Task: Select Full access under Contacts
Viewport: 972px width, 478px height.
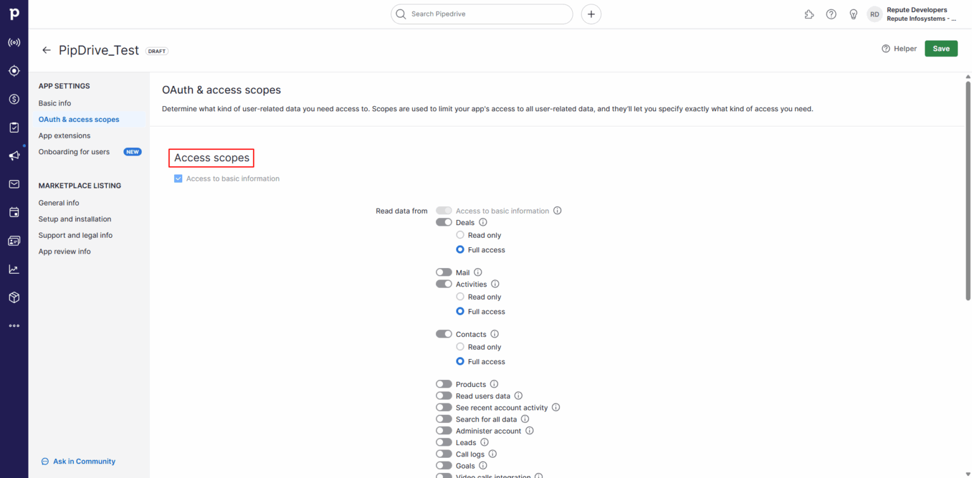Action: pos(460,362)
